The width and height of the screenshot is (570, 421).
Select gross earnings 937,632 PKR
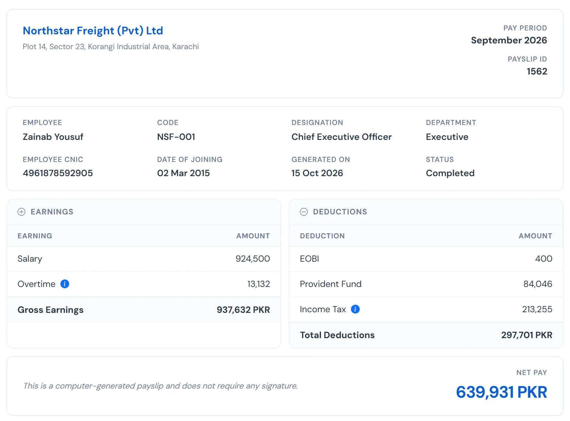click(243, 310)
